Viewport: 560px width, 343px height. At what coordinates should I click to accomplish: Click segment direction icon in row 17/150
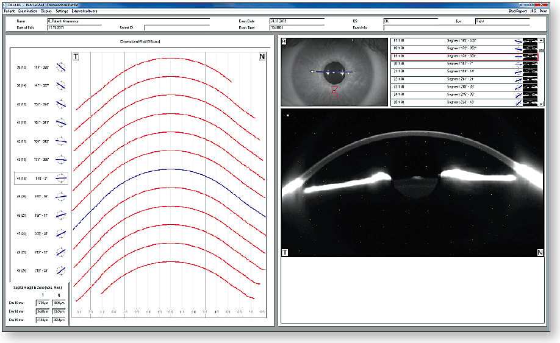[519, 41]
